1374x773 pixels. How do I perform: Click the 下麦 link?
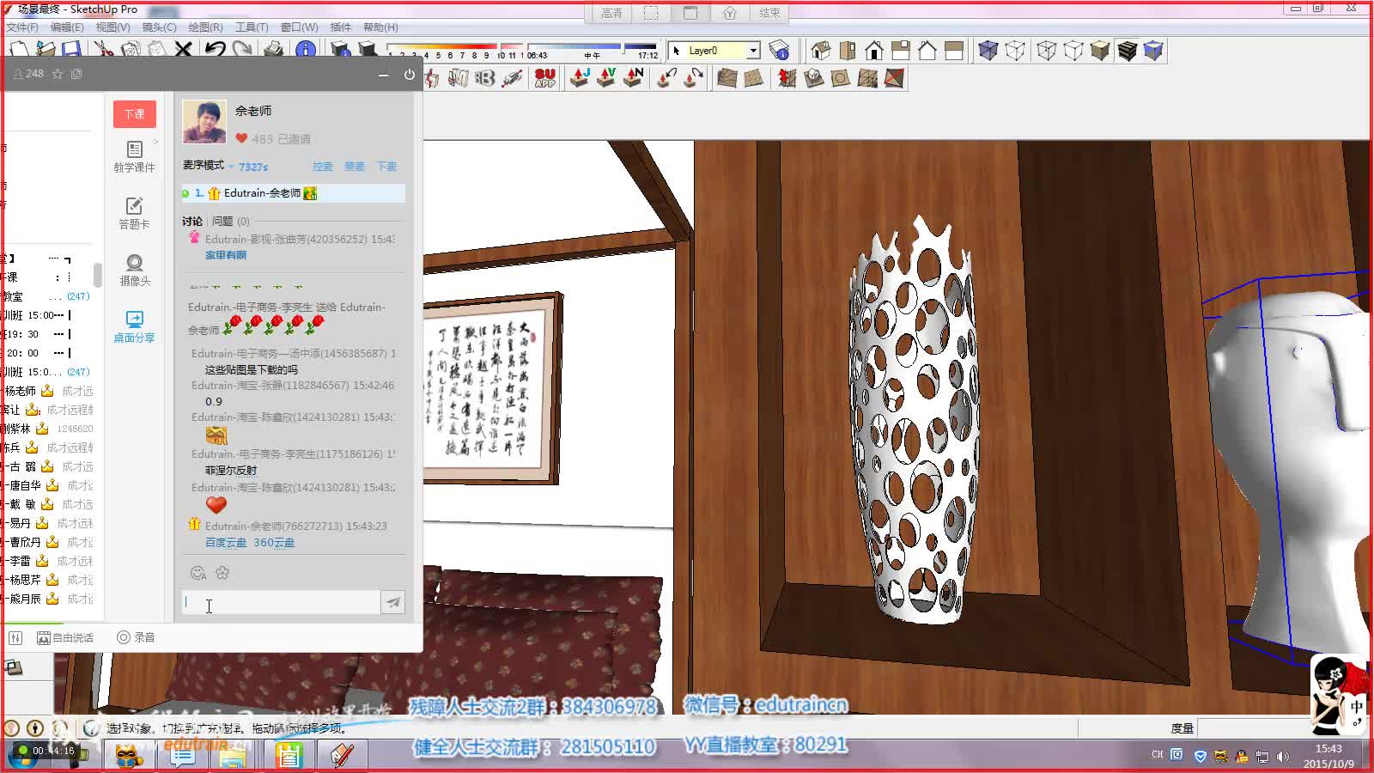click(x=387, y=167)
